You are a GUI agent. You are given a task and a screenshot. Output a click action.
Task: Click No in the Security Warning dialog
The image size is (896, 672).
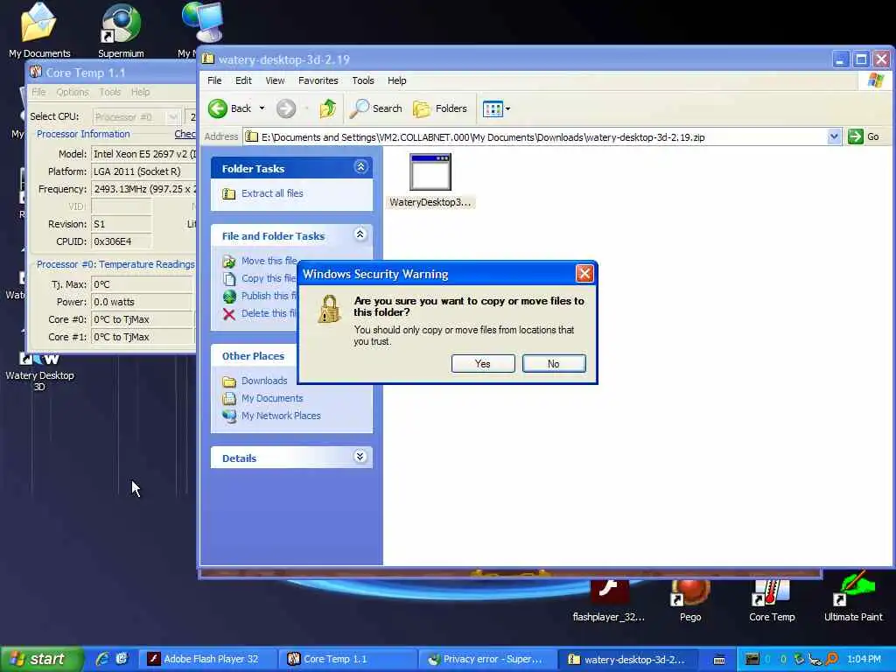(x=554, y=363)
